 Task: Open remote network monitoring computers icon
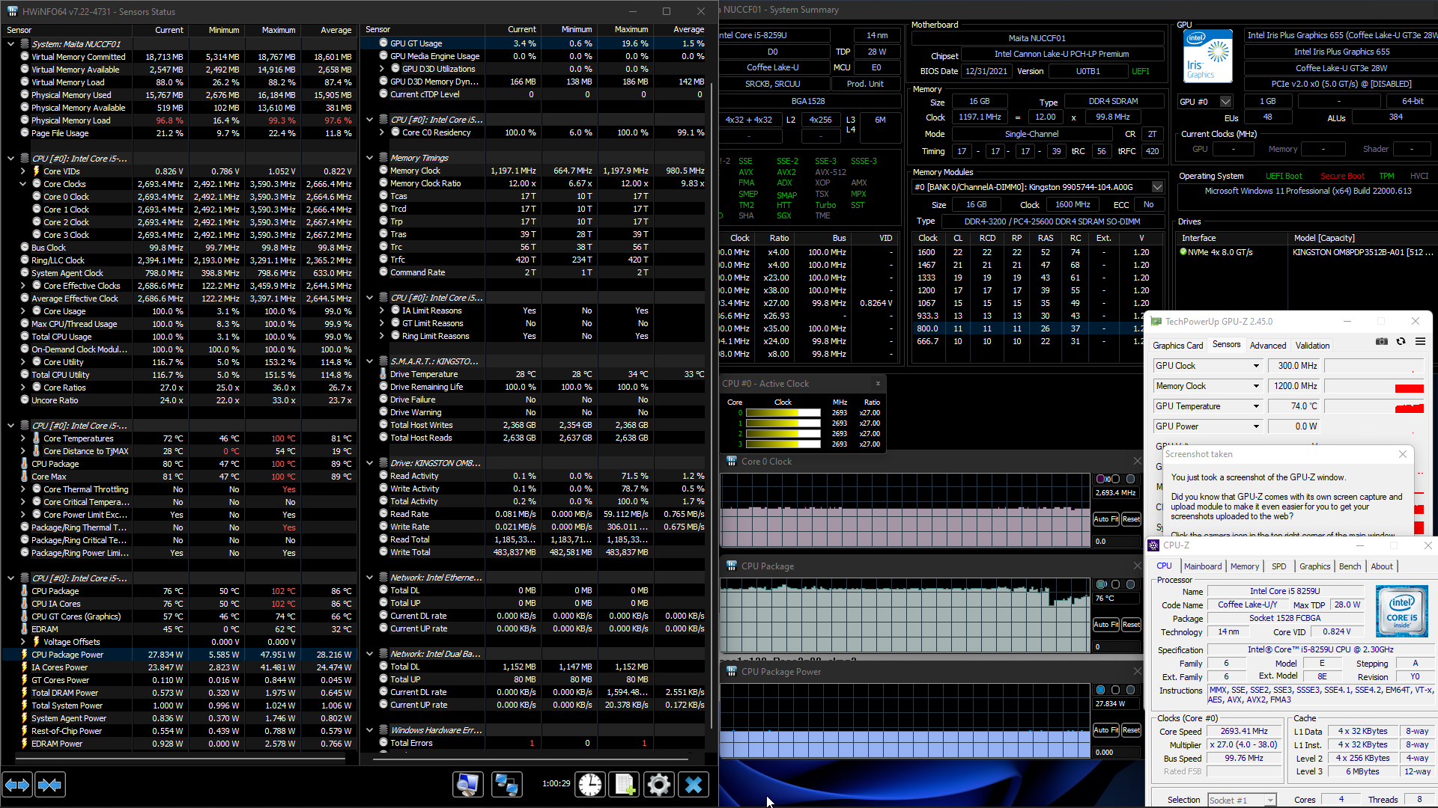click(507, 785)
